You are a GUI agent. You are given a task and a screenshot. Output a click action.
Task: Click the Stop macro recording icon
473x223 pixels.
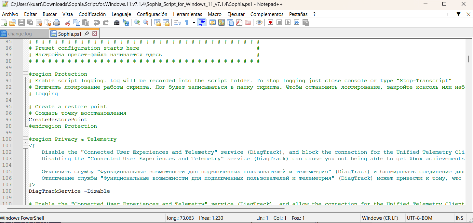click(279, 22)
